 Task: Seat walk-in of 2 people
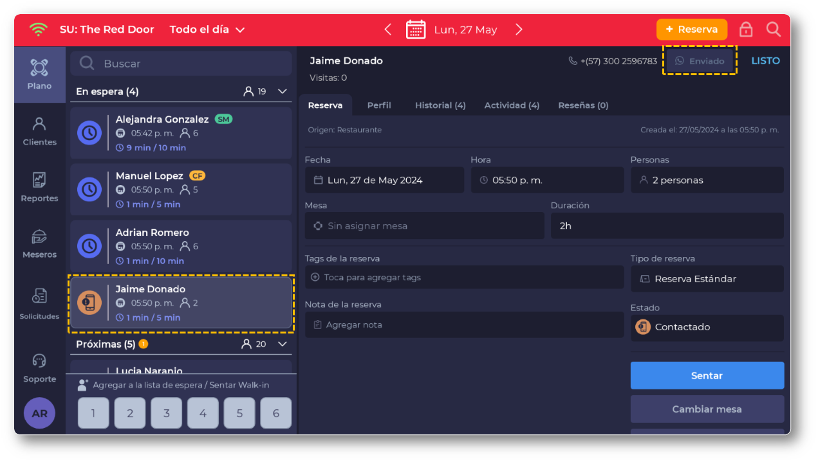click(130, 413)
